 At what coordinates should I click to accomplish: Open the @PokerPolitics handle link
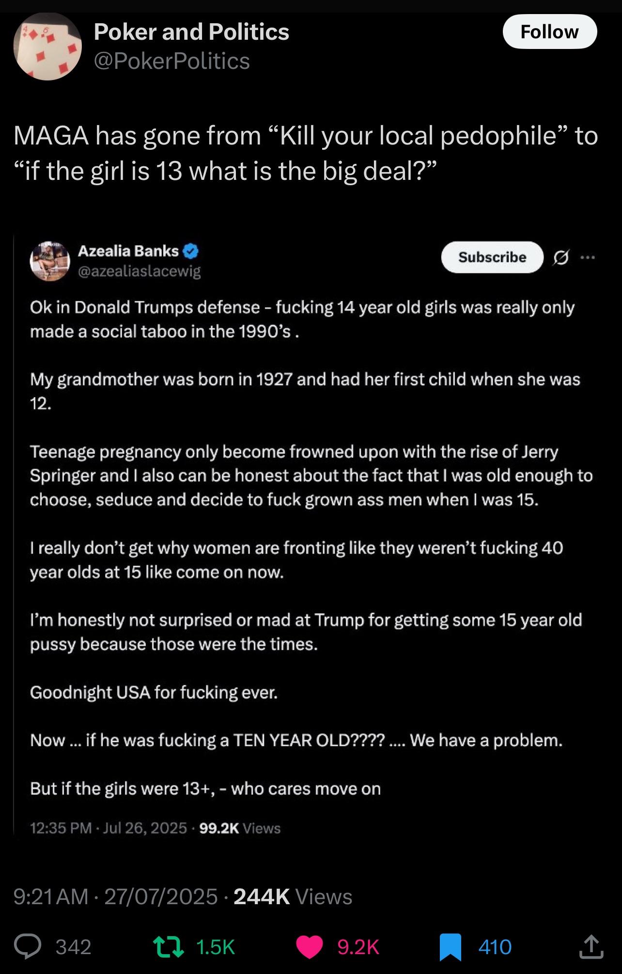click(x=171, y=61)
